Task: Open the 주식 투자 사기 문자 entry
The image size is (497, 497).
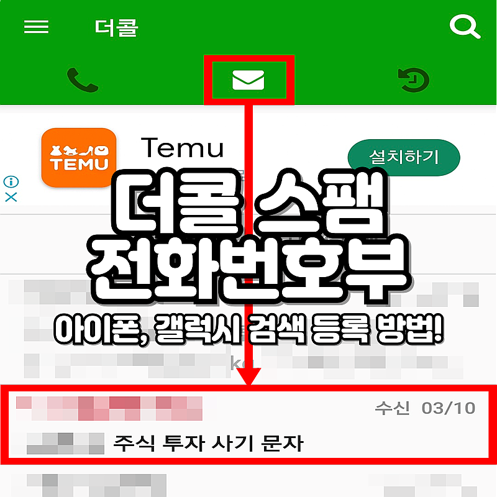Action: (x=248, y=425)
